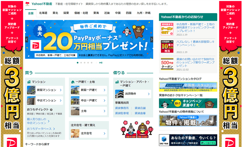
Task: Click the Yahoo!不動産 logo icon
Action: click(x=28, y=4)
